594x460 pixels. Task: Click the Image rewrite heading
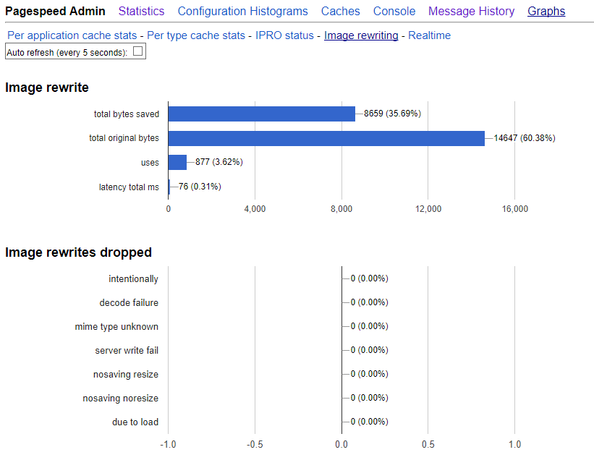[x=47, y=88]
